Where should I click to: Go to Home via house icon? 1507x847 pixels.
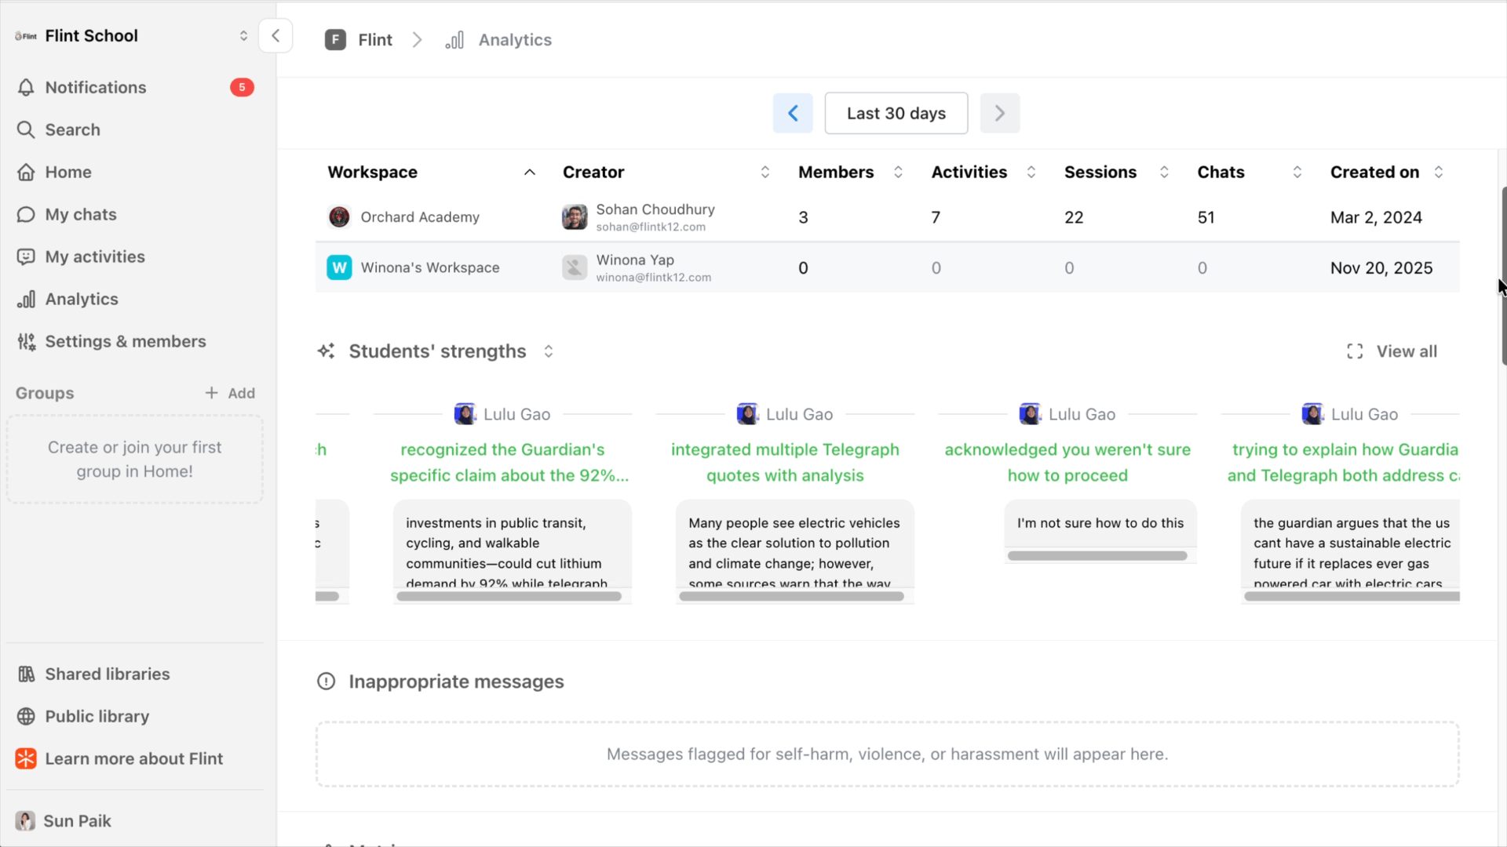pos(26,173)
